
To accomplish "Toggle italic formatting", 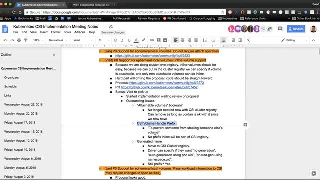I will pos(122,40).
